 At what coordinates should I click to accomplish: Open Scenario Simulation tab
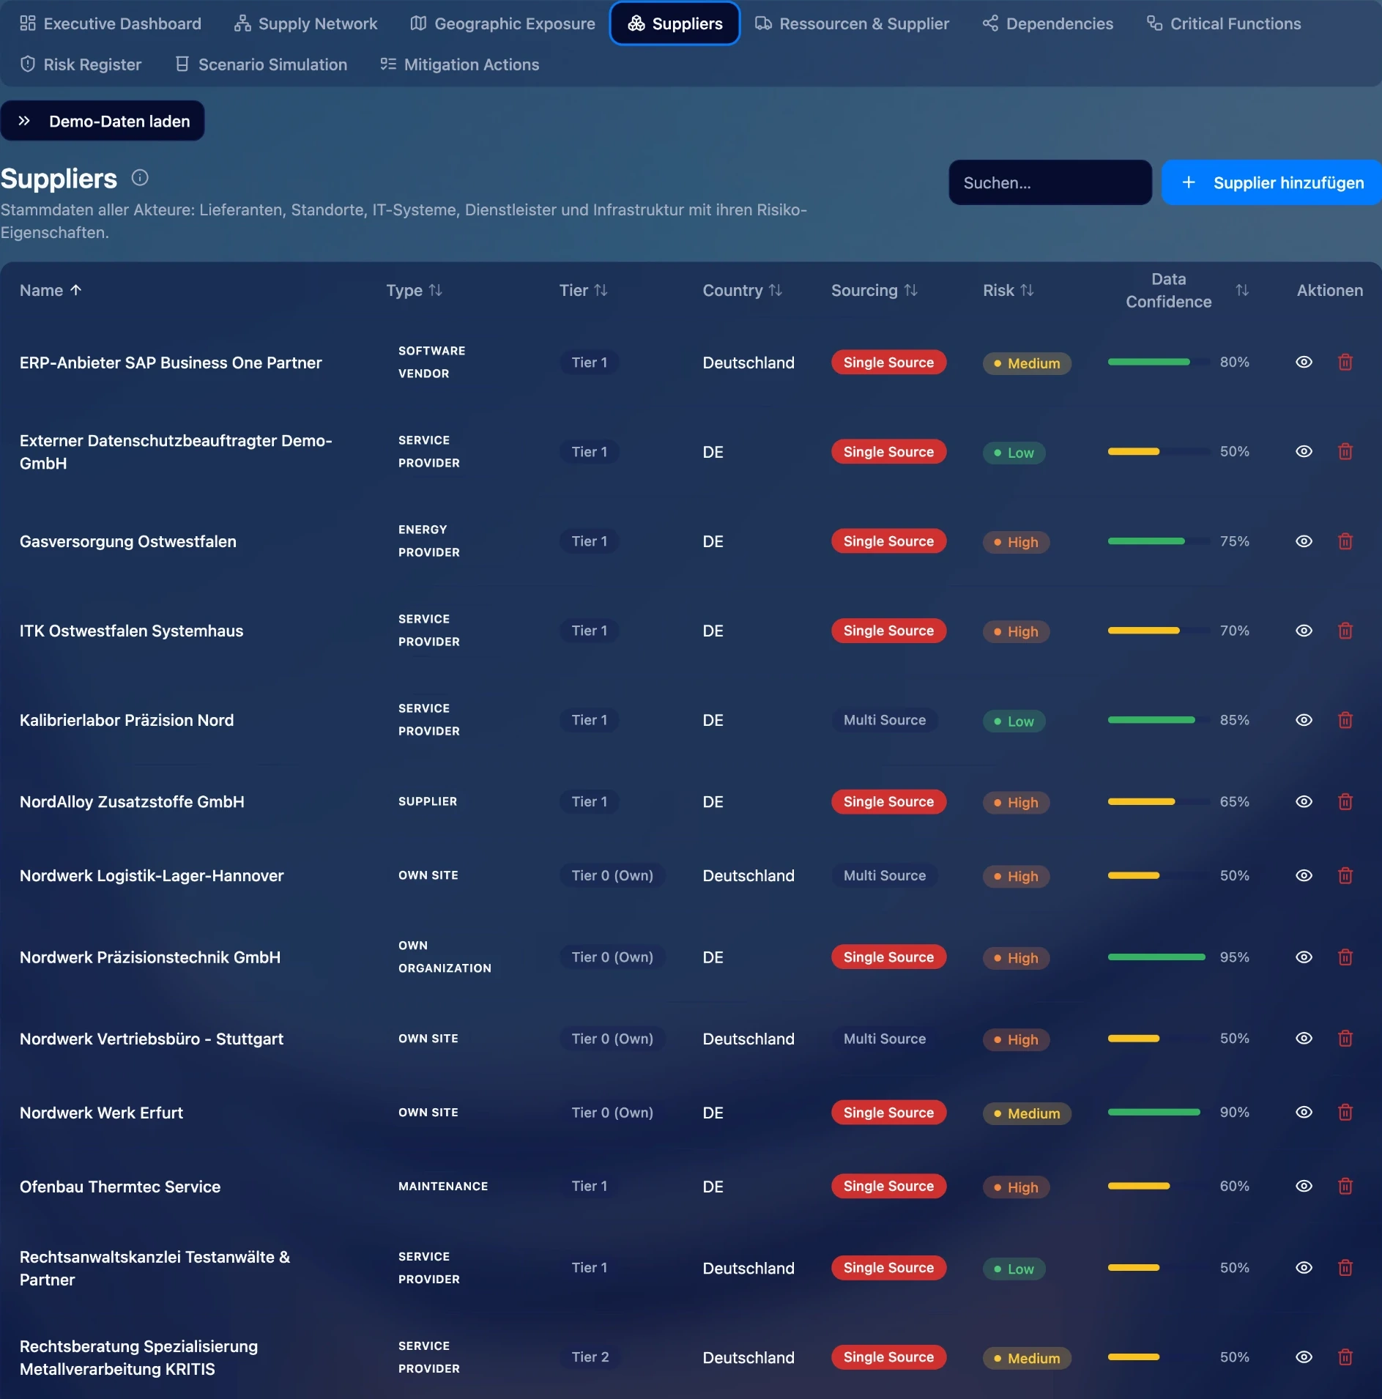(x=261, y=64)
